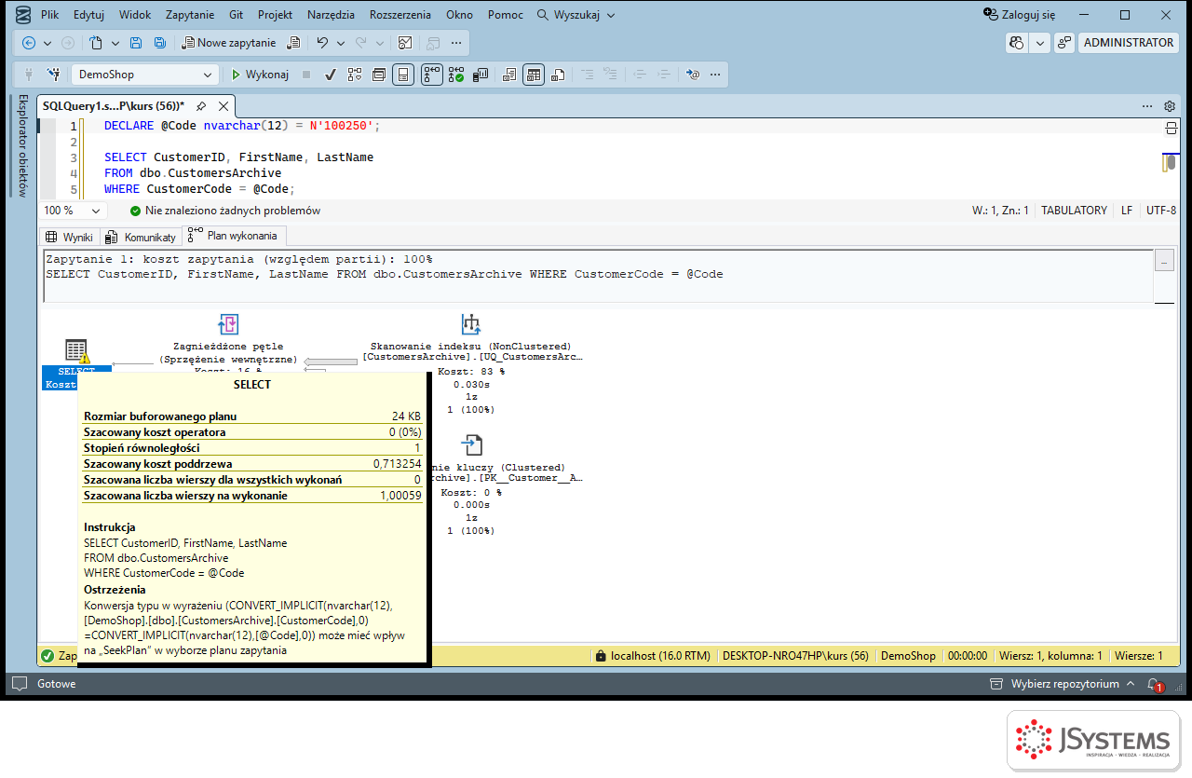Expand the Wyszukaj search dropdown
Image resolution: width=1192 pixels, height=778 pixels.
(610, 15)
